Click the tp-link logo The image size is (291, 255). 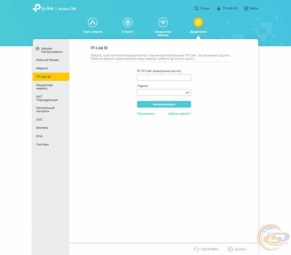(x=43, y=8)
